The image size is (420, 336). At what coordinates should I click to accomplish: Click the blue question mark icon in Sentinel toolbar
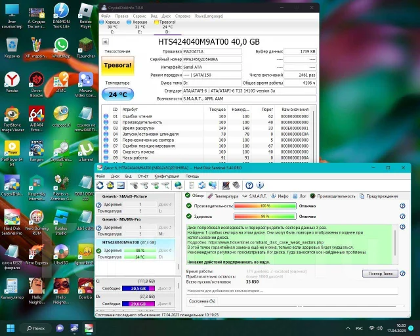pyautogui.click(x=249, y=185)
